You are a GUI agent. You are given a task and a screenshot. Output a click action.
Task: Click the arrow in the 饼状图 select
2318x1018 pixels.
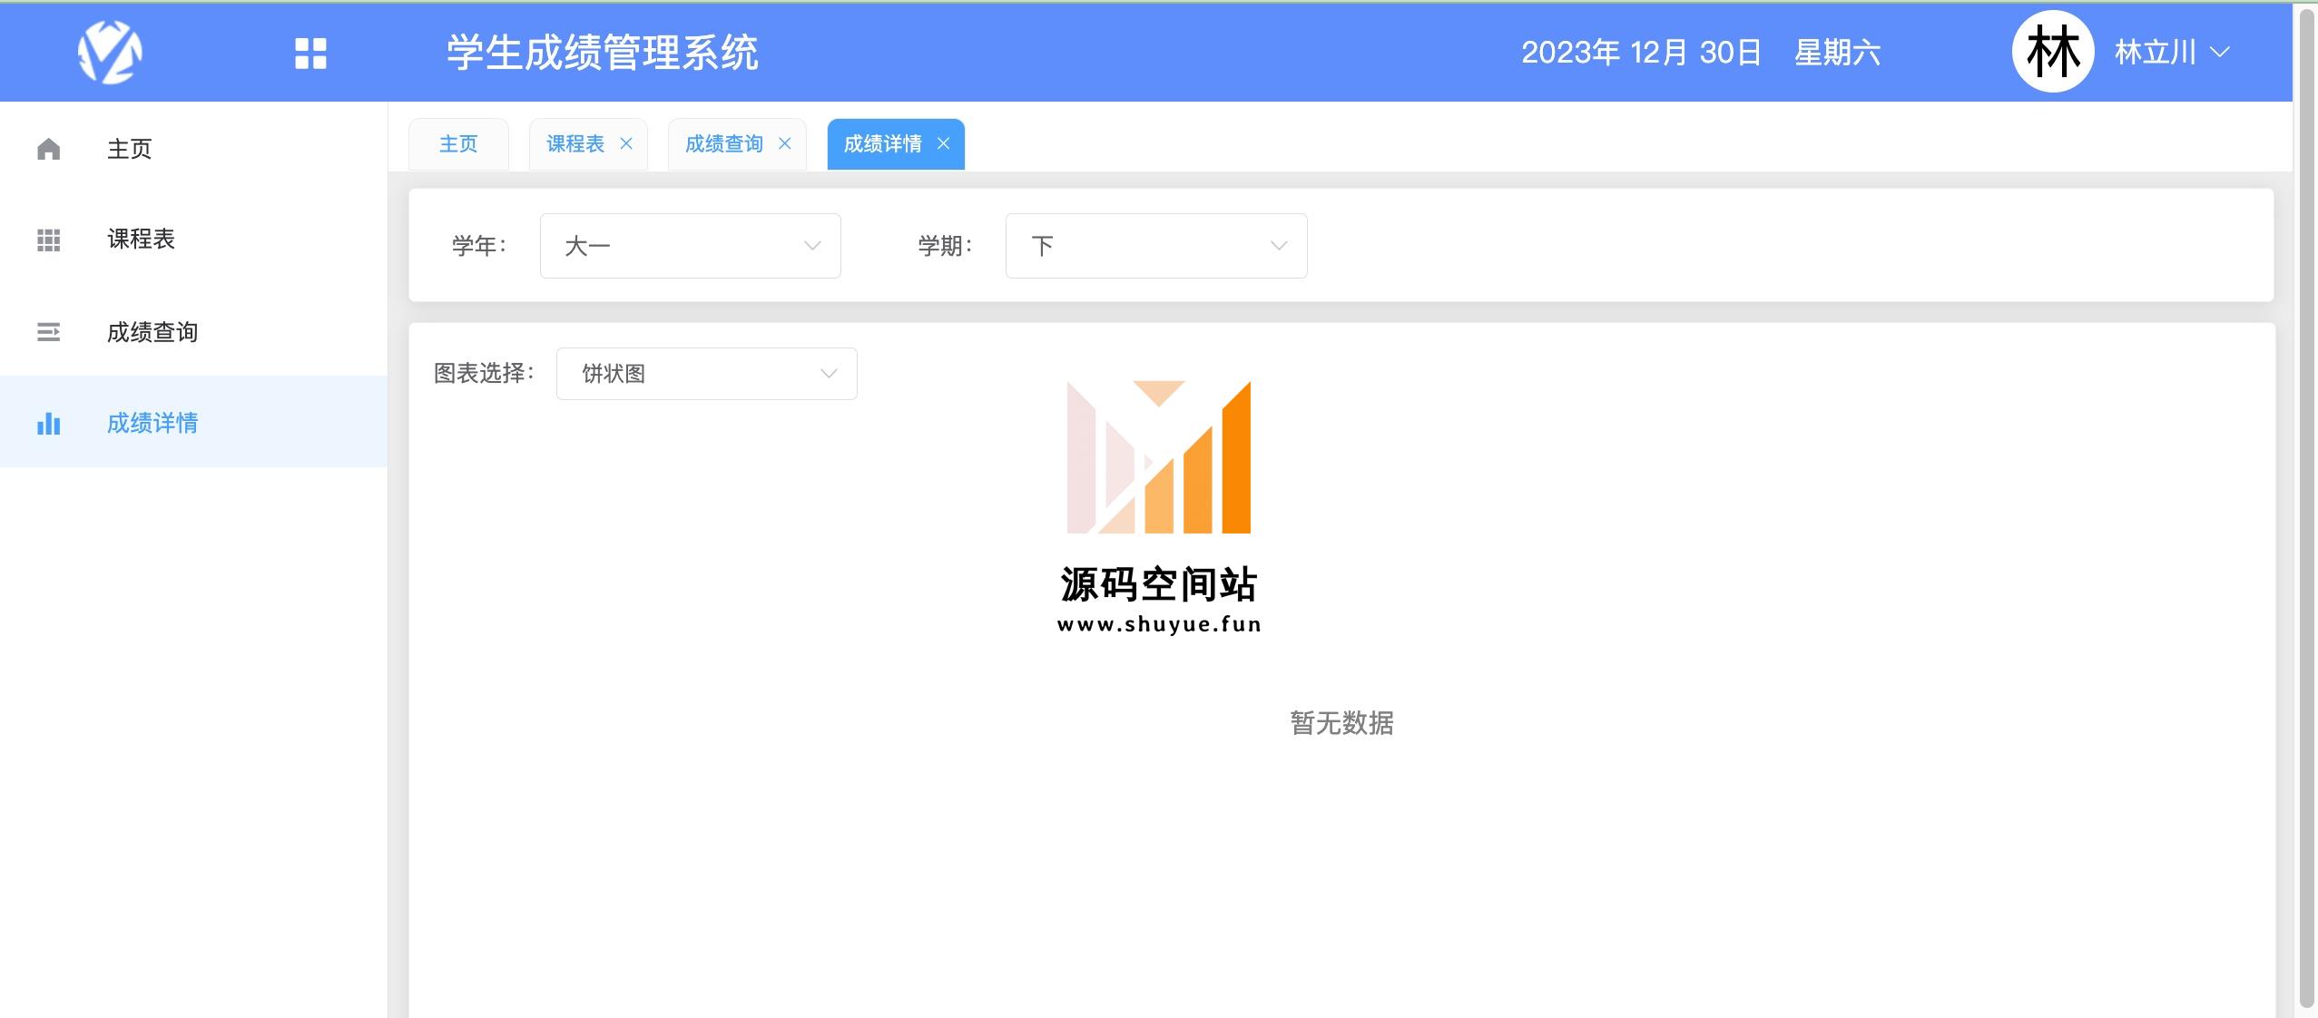pyautogui.click(x=829, y=374)
